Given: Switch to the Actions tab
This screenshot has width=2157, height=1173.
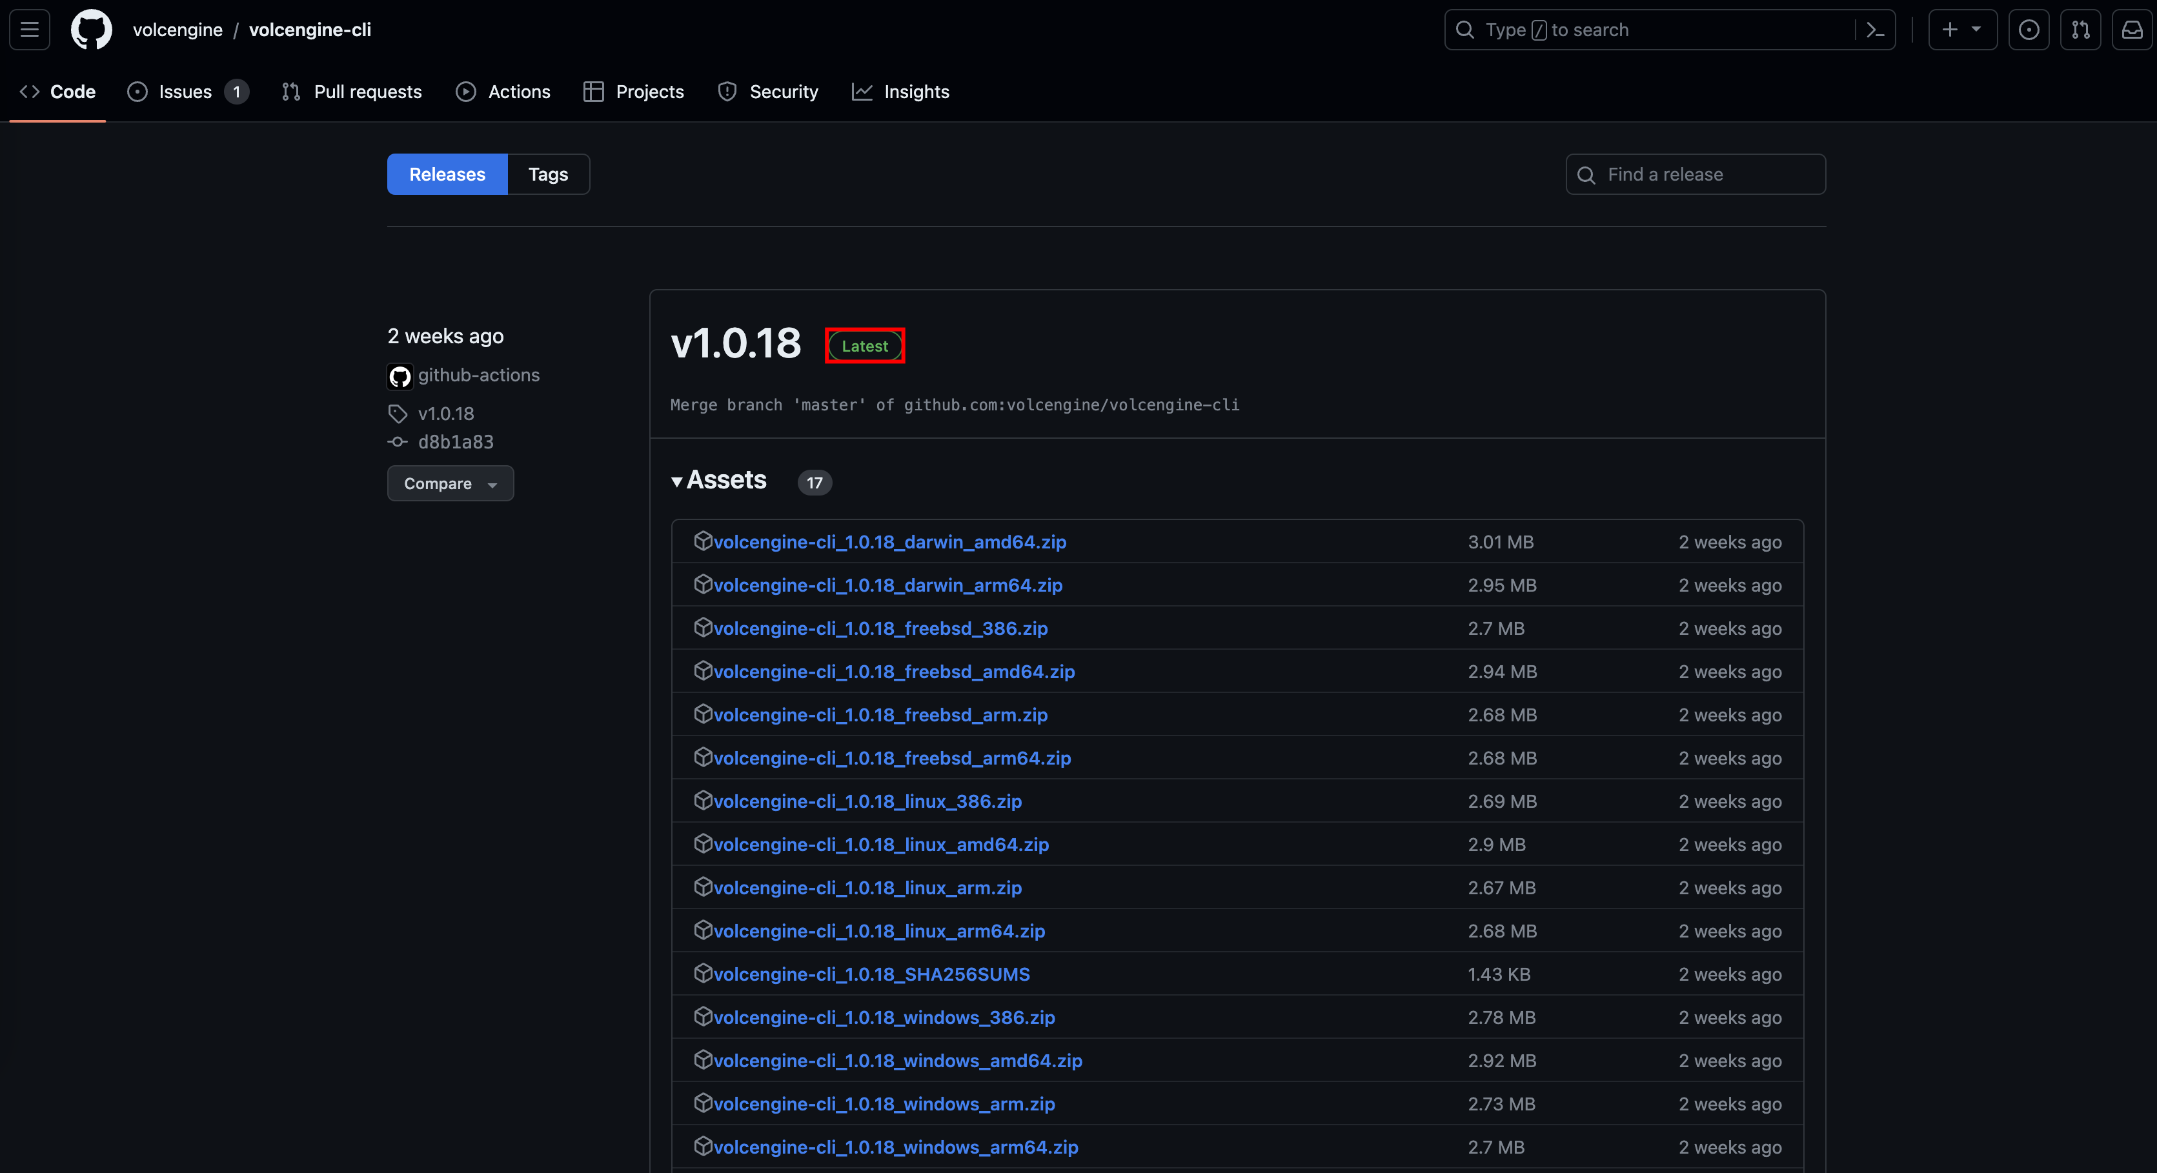Looking at the screenshot, I should click(x=503, y=92).
